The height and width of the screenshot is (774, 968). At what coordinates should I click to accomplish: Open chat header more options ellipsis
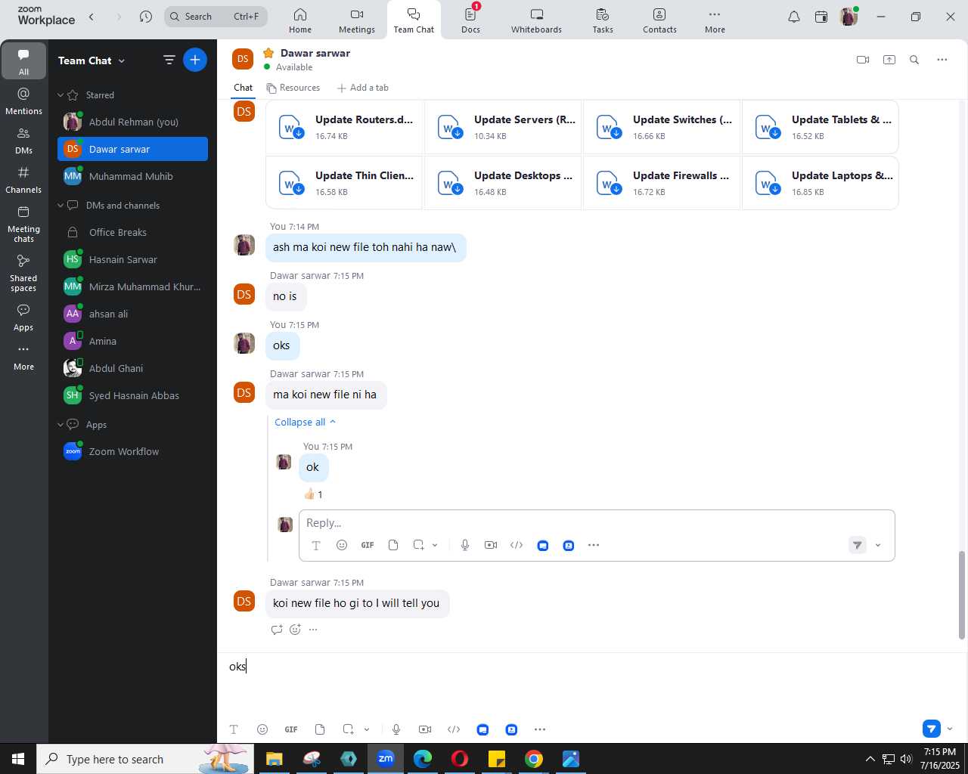pos(942,60)
